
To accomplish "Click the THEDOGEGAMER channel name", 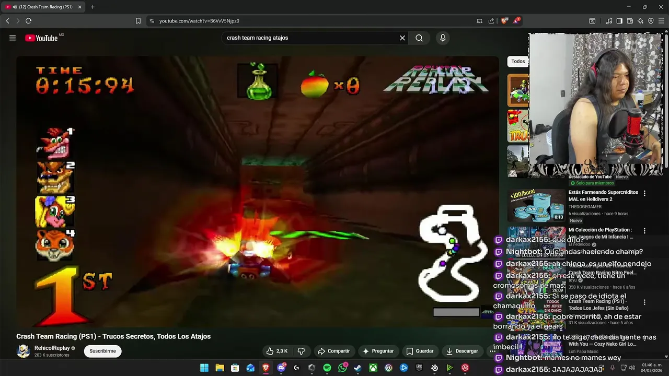I will click(x=585, y=207).
